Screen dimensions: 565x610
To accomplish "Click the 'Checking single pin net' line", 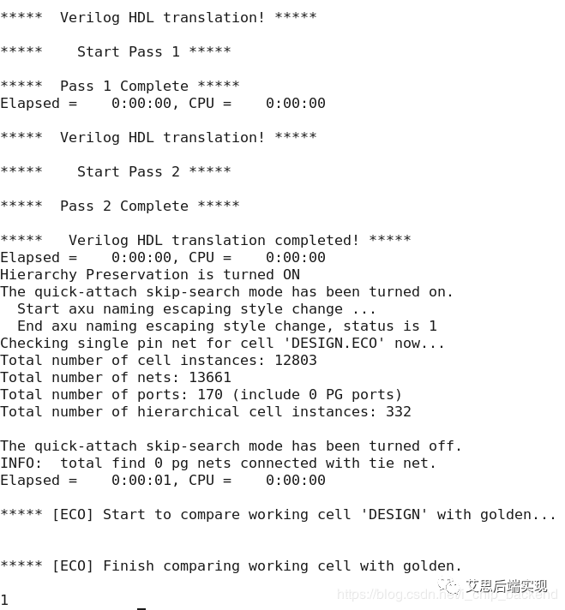I will click(x=223, y=343).
